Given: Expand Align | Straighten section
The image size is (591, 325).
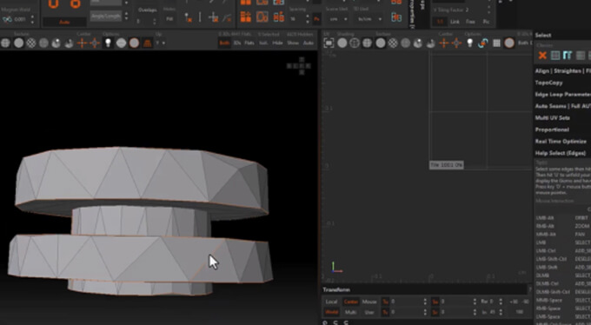Looking at the screenshot, I should pos(562,71).
